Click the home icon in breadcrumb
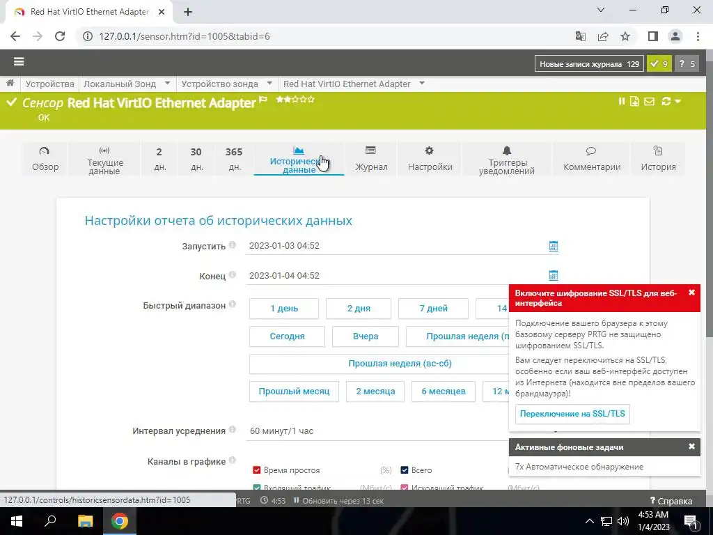The height and width of the screenshot is (535, 713). click(x=10, y=84)
